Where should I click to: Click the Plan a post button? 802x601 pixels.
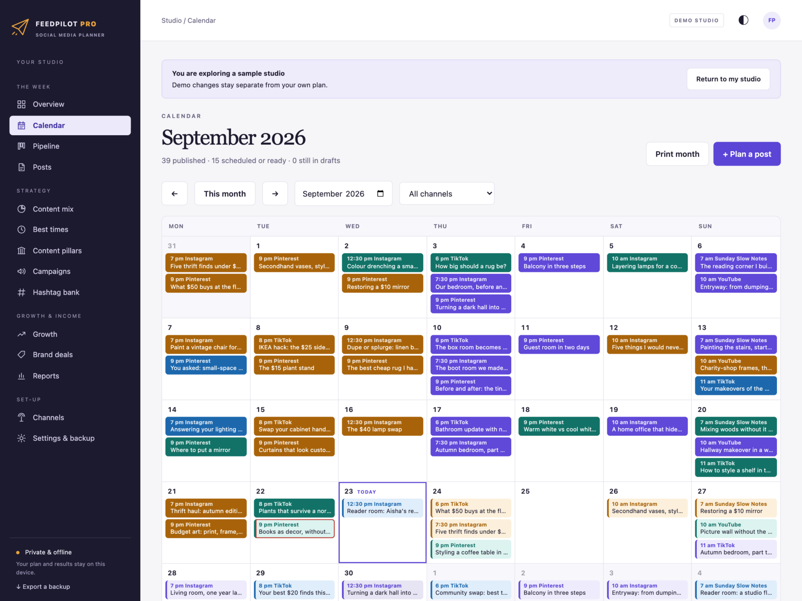[747, 154]
